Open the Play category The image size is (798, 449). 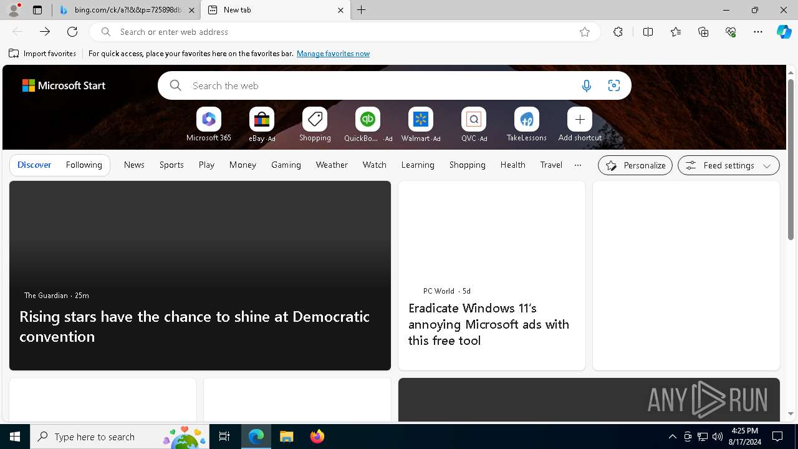coord(206,165)
